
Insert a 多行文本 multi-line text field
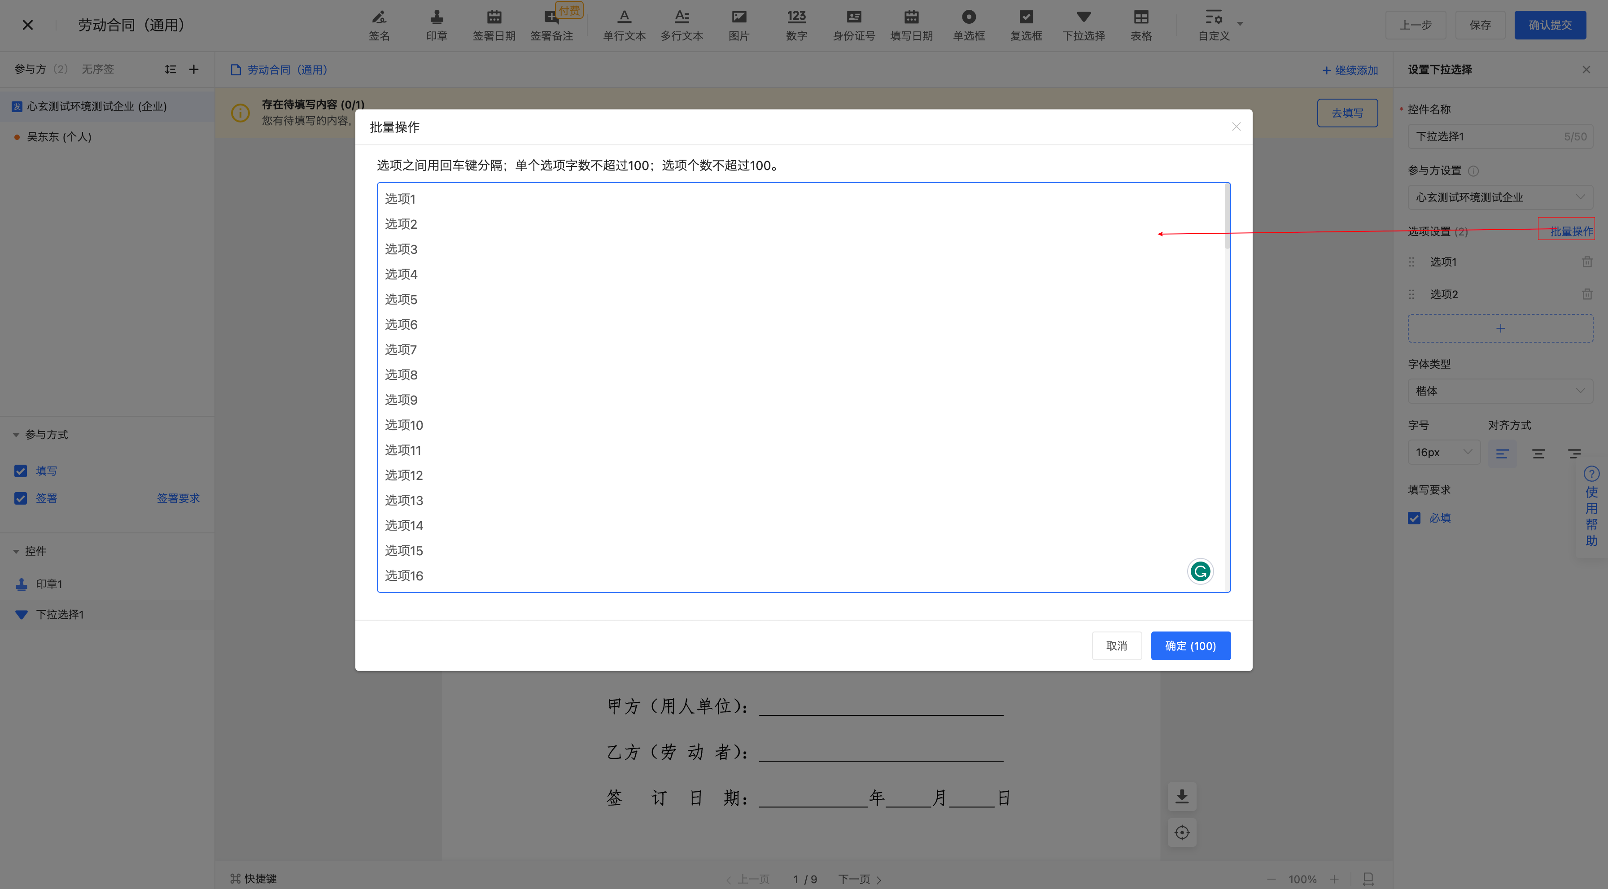click(682, 25)
